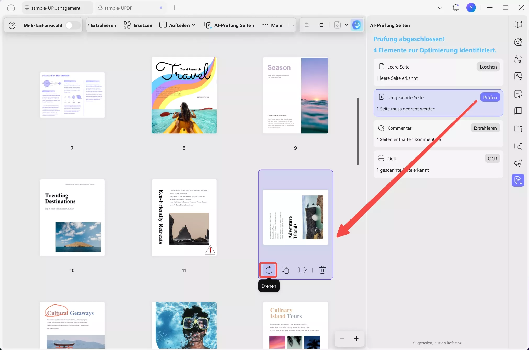Open the translate tool in the sidebar
This screenshot has height=350, width=529.
pyautogui.click(x=518, y=59)
